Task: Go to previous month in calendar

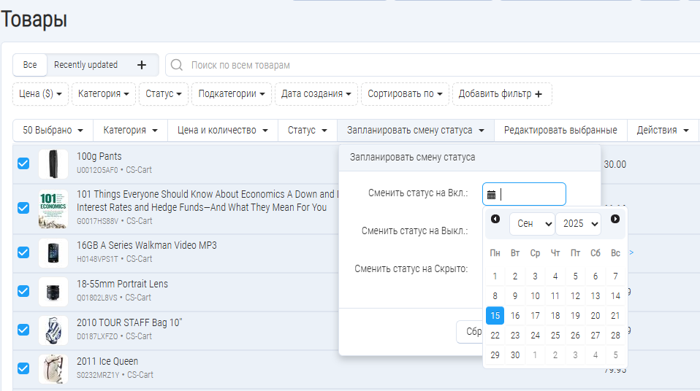Action: click(495, 219)
